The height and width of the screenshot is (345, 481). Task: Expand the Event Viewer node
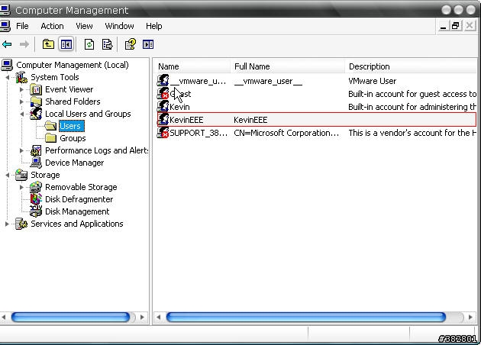point(21,89)
